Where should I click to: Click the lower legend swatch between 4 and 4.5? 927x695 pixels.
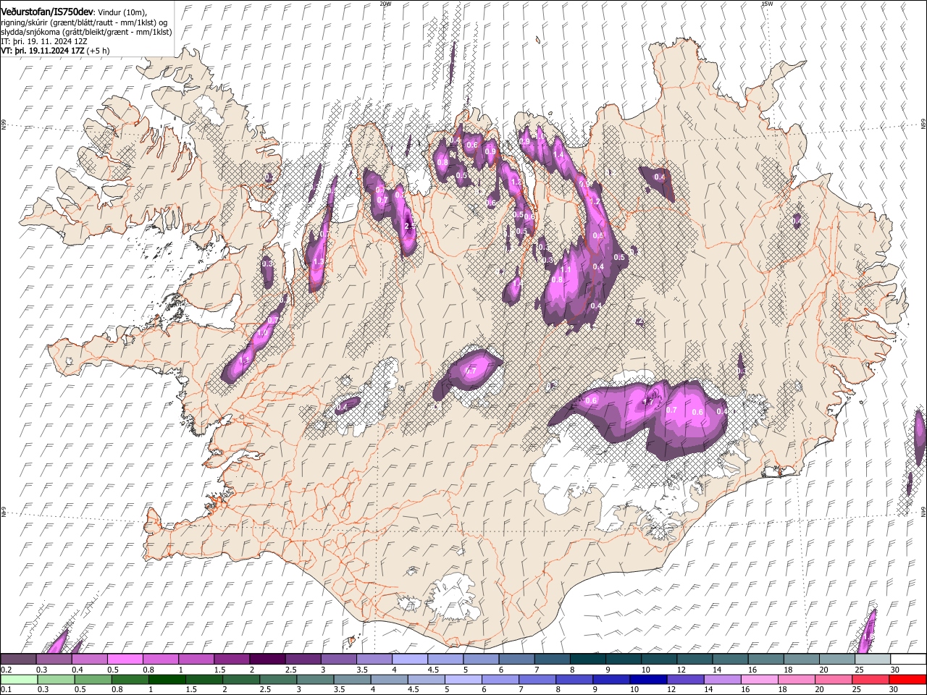[389, 679]
